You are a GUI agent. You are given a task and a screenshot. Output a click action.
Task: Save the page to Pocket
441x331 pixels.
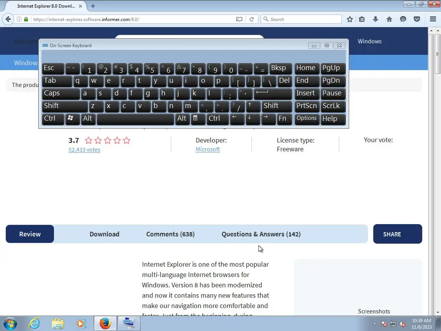click(x=417, y=19)
